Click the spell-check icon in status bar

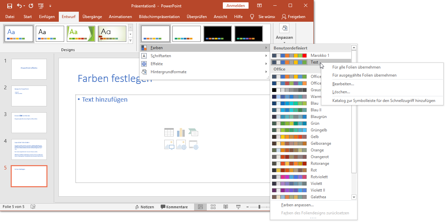tap(33, 207)
